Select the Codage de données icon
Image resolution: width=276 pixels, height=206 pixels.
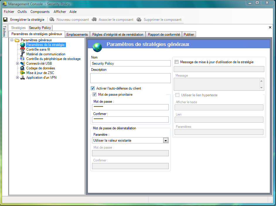click(x=23, y=68)
